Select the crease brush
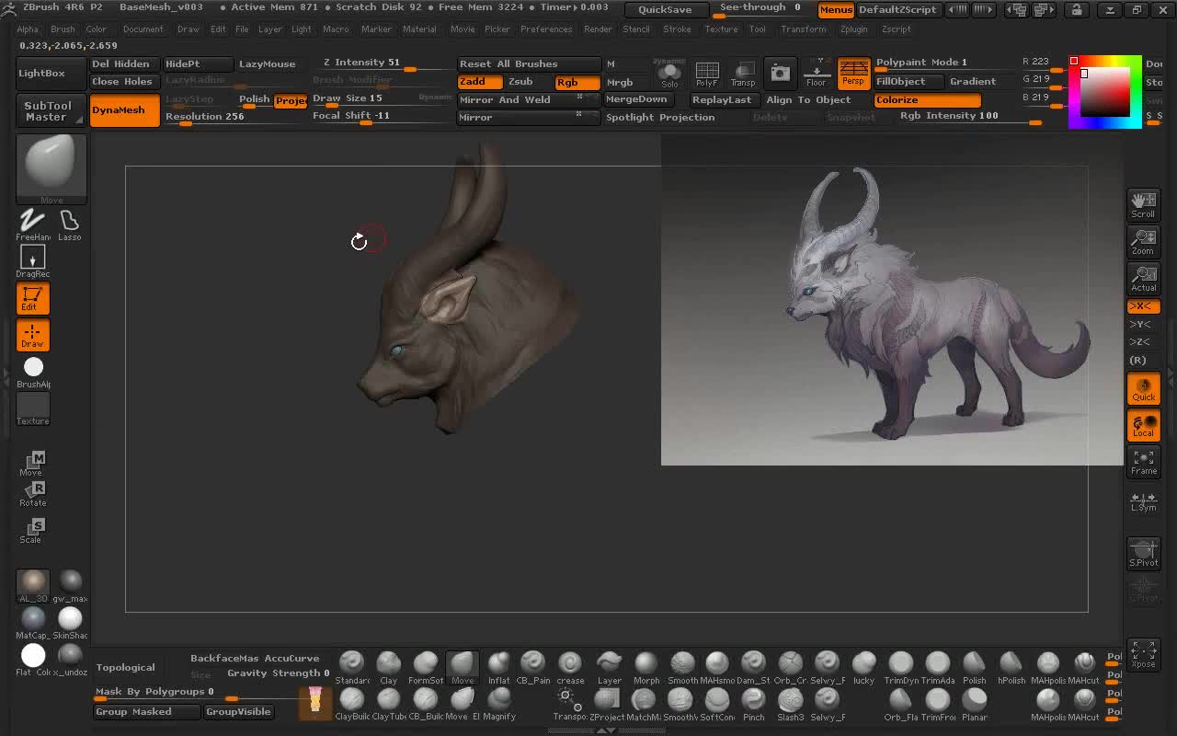 point(570,668)
